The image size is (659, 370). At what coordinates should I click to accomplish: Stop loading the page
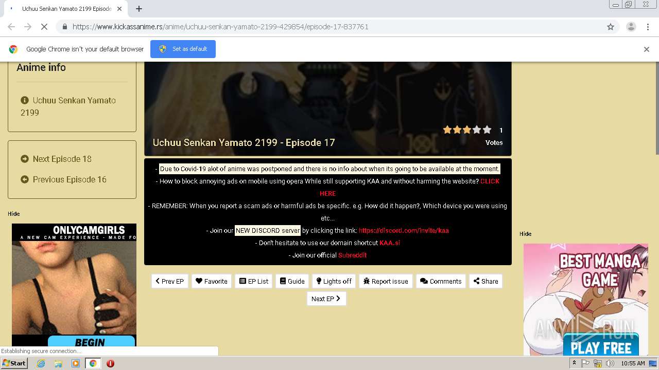pos(44,27)
